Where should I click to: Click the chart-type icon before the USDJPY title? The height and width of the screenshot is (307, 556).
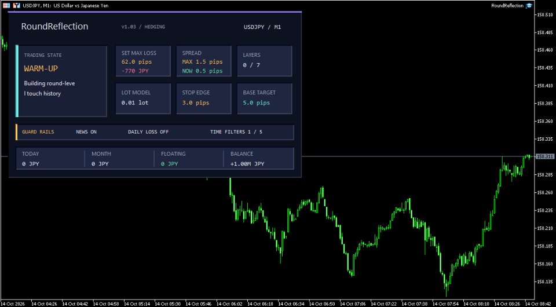[x=16, y=5]
